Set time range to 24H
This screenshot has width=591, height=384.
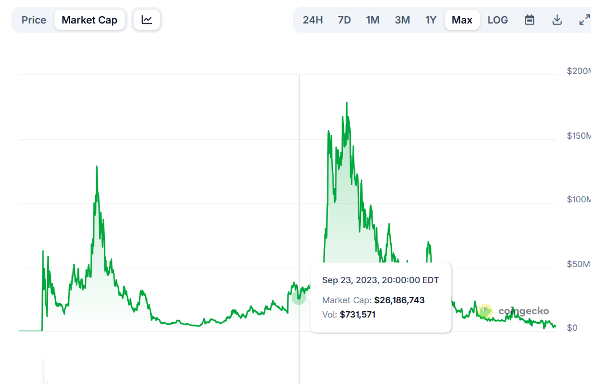[x=312, y=20]
